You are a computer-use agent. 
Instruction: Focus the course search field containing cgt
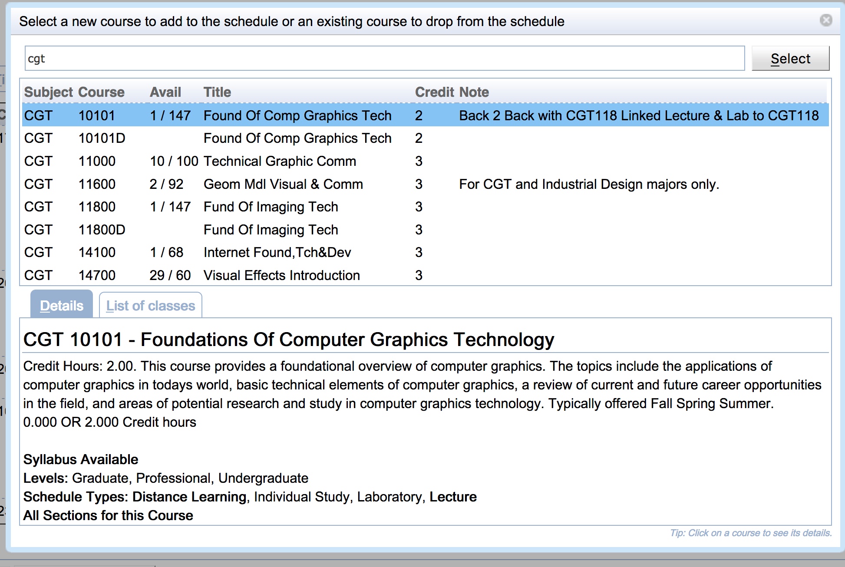point(385,59)
